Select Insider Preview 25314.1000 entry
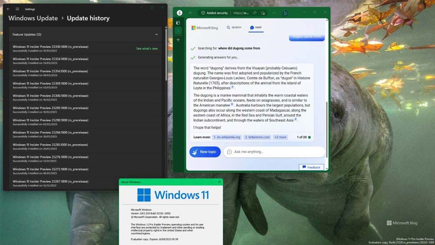Image resolution: width=435 pixels, height=245 pixels. click(x=85, y=73)
